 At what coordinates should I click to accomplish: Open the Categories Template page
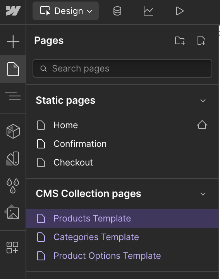point(122,237)
